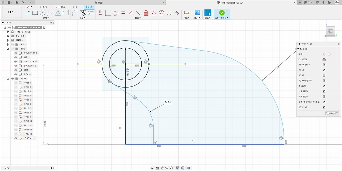
Task: Toggle the 3D スケッチ checkbox
Action: click(324, 107)
